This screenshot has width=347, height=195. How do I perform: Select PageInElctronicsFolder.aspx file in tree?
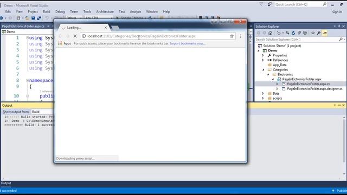[301, 79]
